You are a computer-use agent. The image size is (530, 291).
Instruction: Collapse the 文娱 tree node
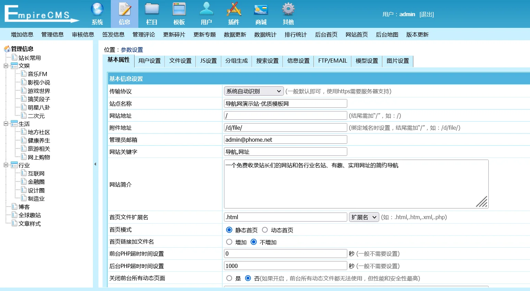point(6,66)
